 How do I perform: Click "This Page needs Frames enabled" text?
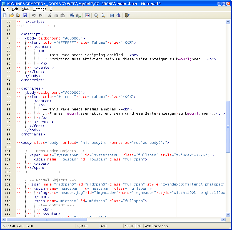pos(83,109)
